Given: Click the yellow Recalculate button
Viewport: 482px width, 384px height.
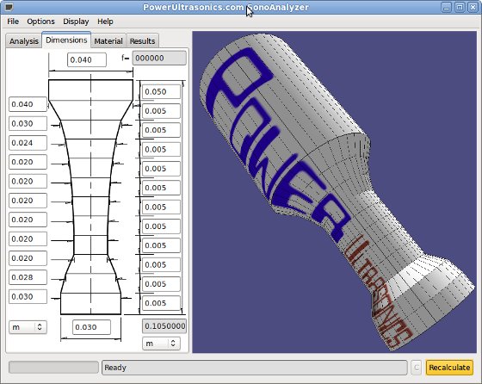Looking at the screenshot, I should click(x=449, y=368).
